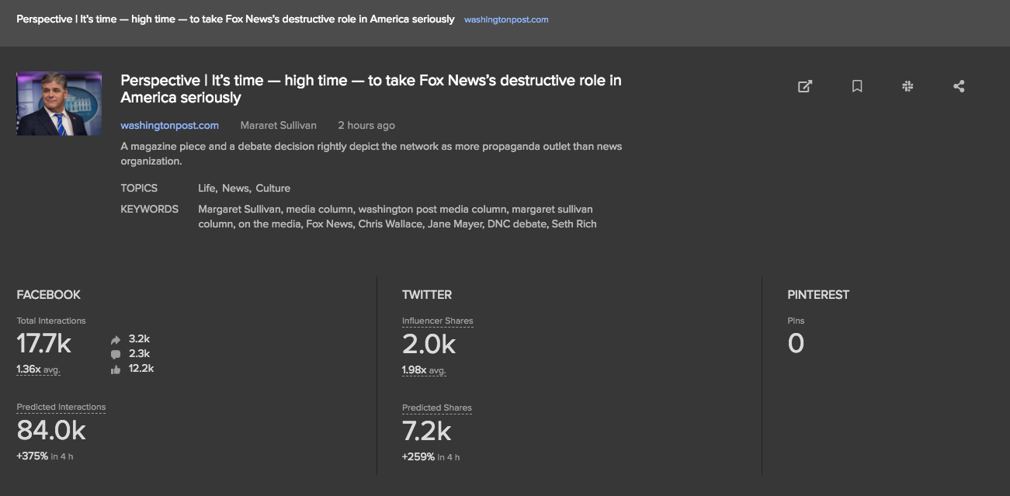Viewport: 1010px width, 496px height.
Task: Open the article thumbnail image
Action: click(59, 103)
